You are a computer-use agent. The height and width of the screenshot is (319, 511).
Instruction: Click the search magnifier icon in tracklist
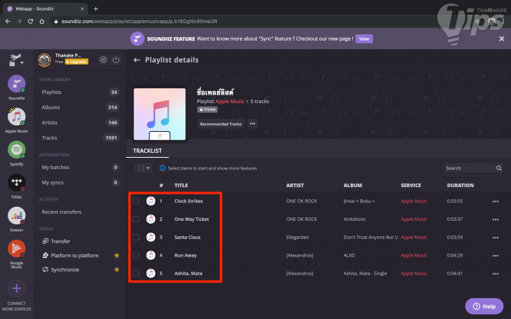point(498,168)
